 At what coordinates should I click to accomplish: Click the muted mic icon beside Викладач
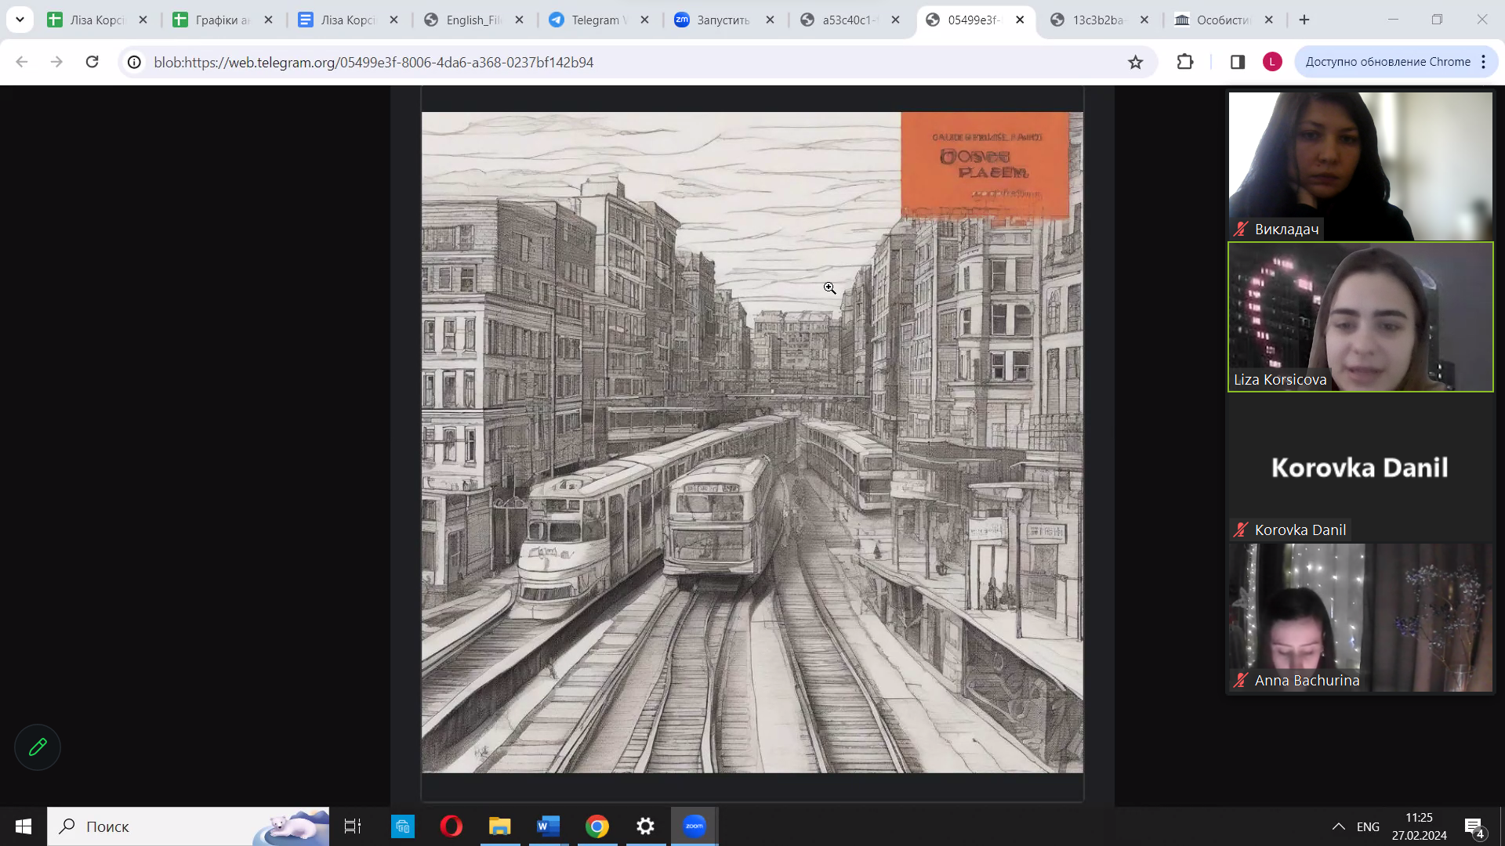[x=1241, y=229]
